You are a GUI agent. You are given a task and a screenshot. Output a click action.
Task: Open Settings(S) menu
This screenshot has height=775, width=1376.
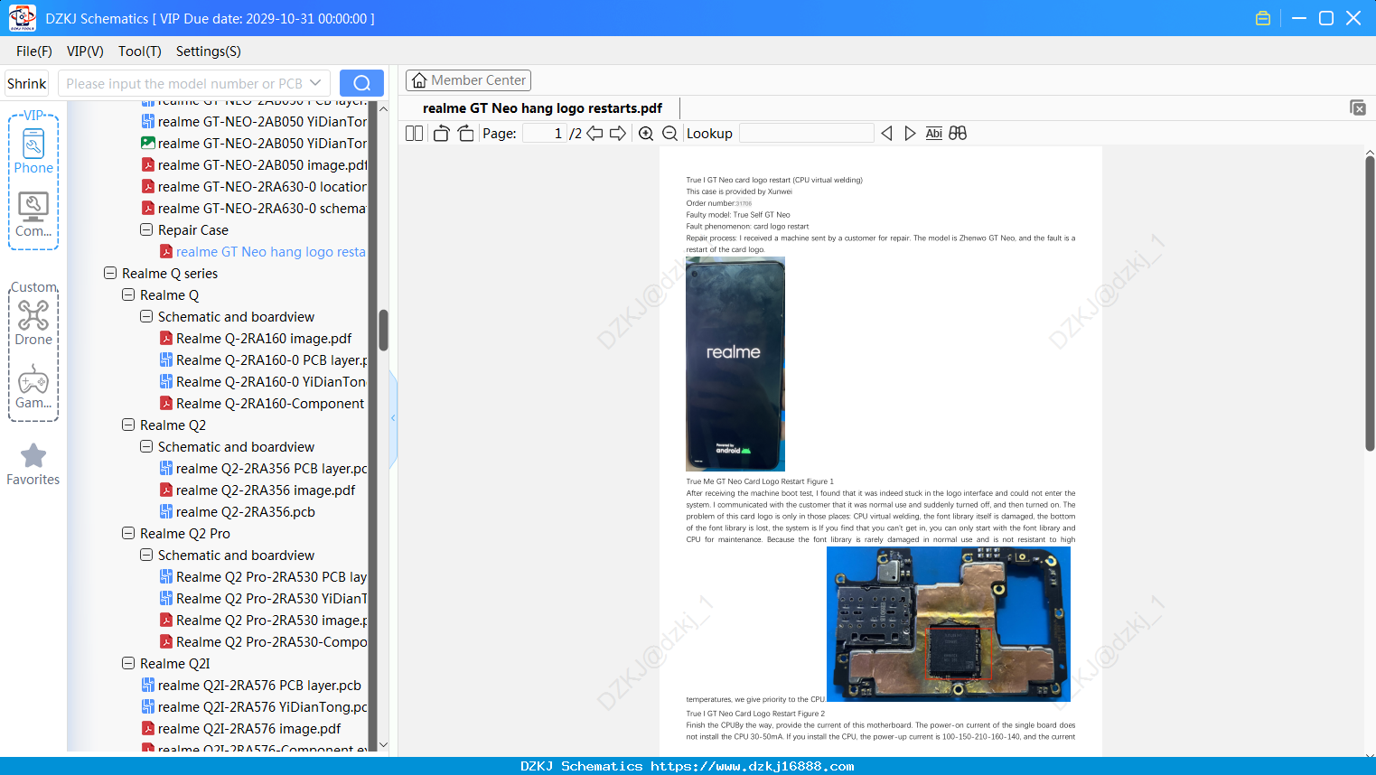point(209,51)
